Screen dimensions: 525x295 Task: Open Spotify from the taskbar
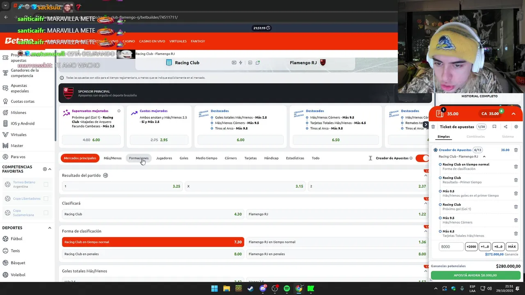[x=287, y=288]
